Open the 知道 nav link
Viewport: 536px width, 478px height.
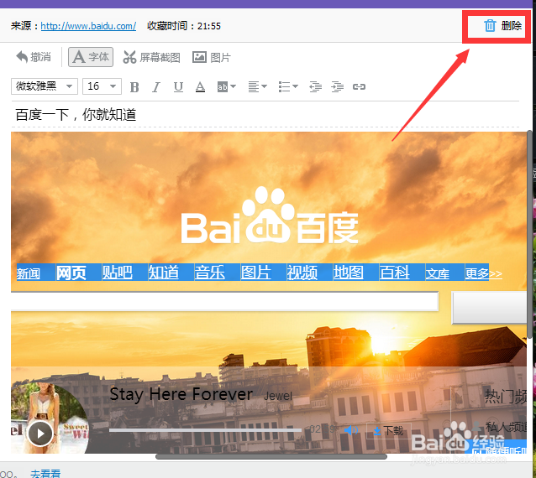(x=163, y=273)
